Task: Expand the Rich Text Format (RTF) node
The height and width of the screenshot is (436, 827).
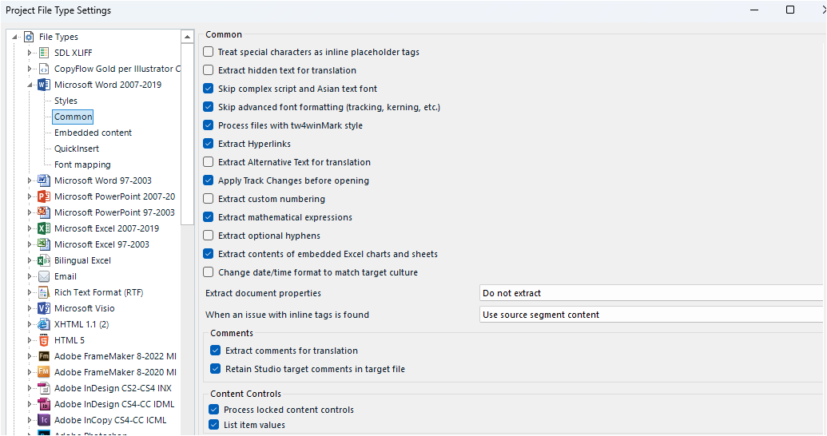Action: click(30, 292)
